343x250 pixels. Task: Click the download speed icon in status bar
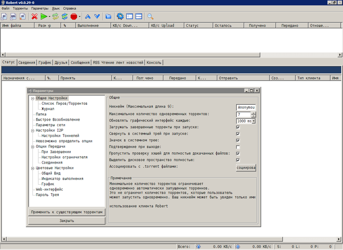pyautogui.click(x=198, y=247)
